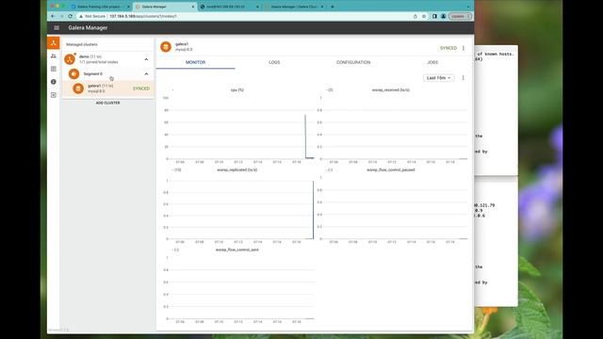Reload the browser page
The width and height of the screenshot is (603, 339).
70,16
